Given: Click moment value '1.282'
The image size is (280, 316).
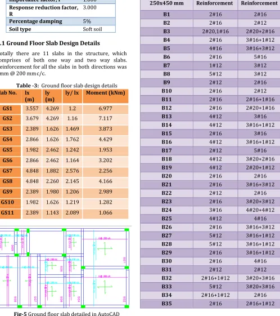Looking at the screenshot, I should click(105, 202).
